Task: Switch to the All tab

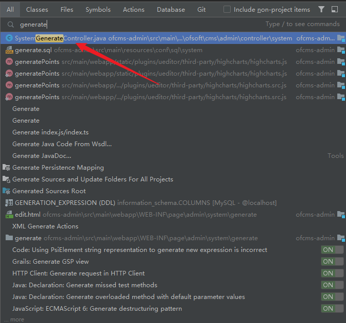Action: (x=10, y=10)
